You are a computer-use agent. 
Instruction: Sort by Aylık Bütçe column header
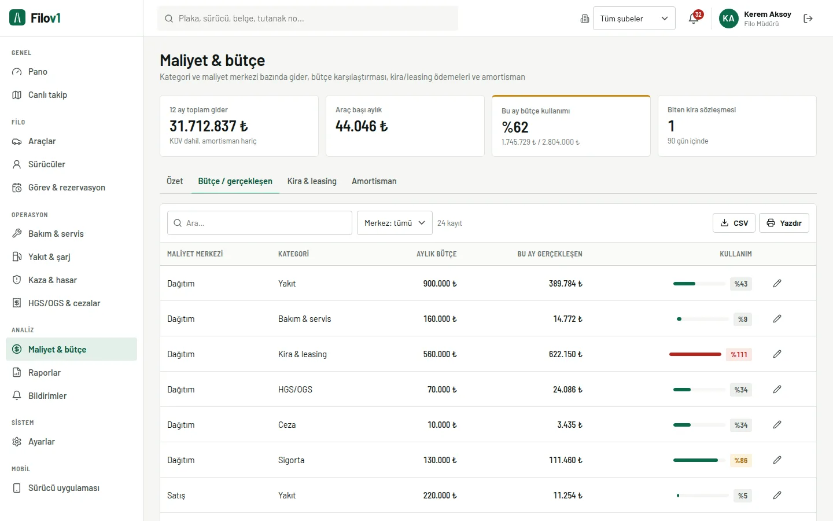pos(436,254)
